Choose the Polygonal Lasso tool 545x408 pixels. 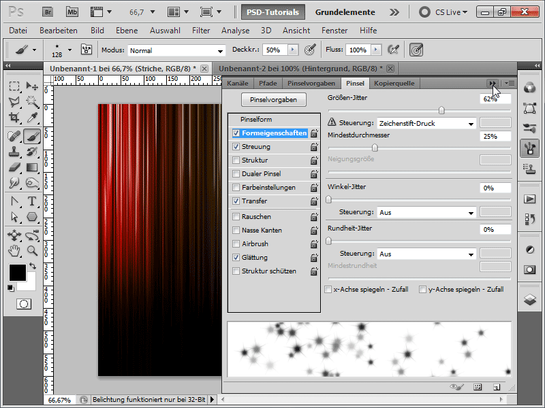(14, 101)
